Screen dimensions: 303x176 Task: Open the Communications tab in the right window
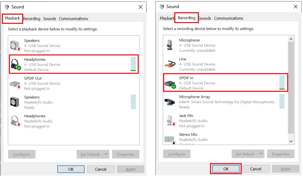point(228,18)
